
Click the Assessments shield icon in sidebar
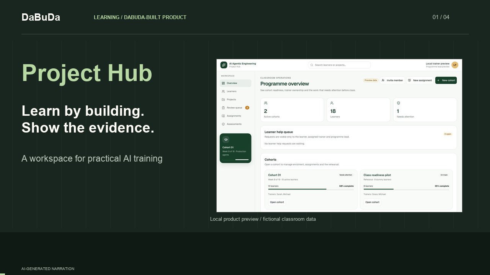(223, 124)
